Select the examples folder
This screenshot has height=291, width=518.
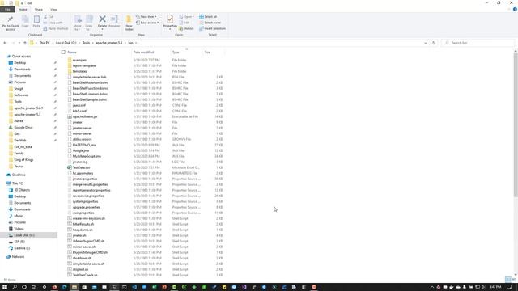(x=79, y=60)
